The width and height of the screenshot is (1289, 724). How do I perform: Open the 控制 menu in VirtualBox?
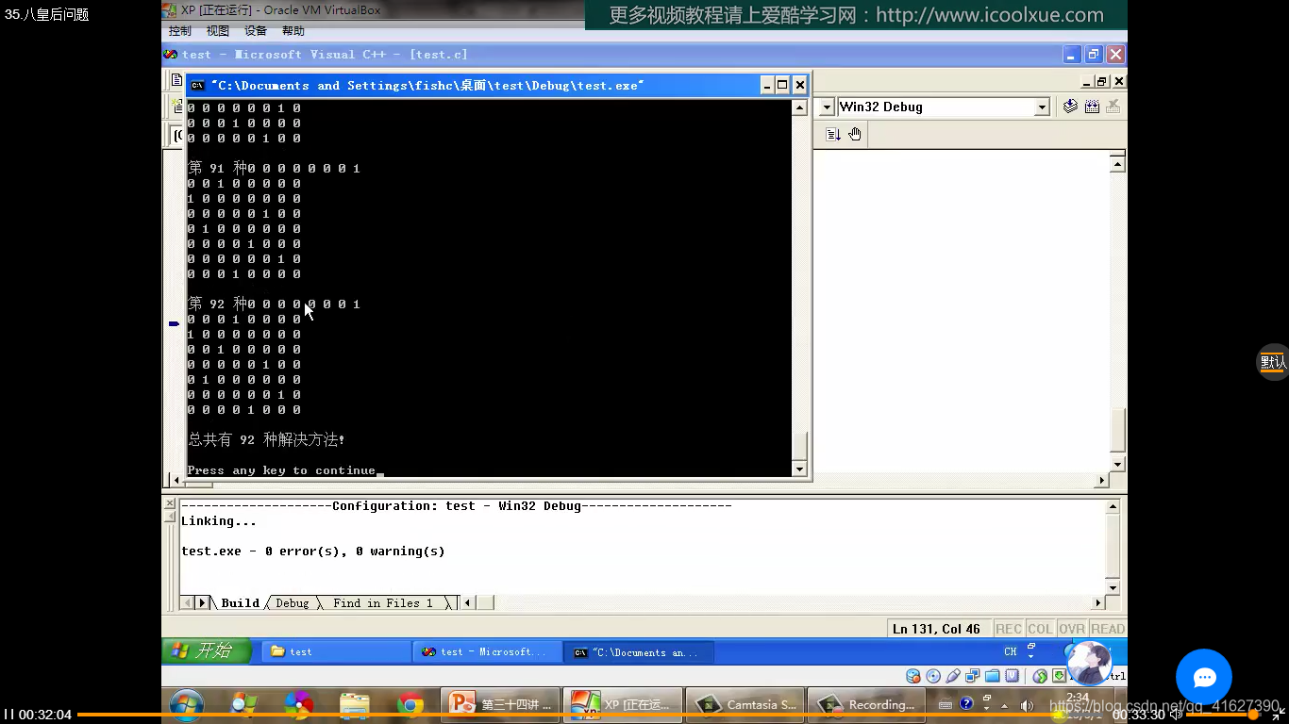click(179, 31)
